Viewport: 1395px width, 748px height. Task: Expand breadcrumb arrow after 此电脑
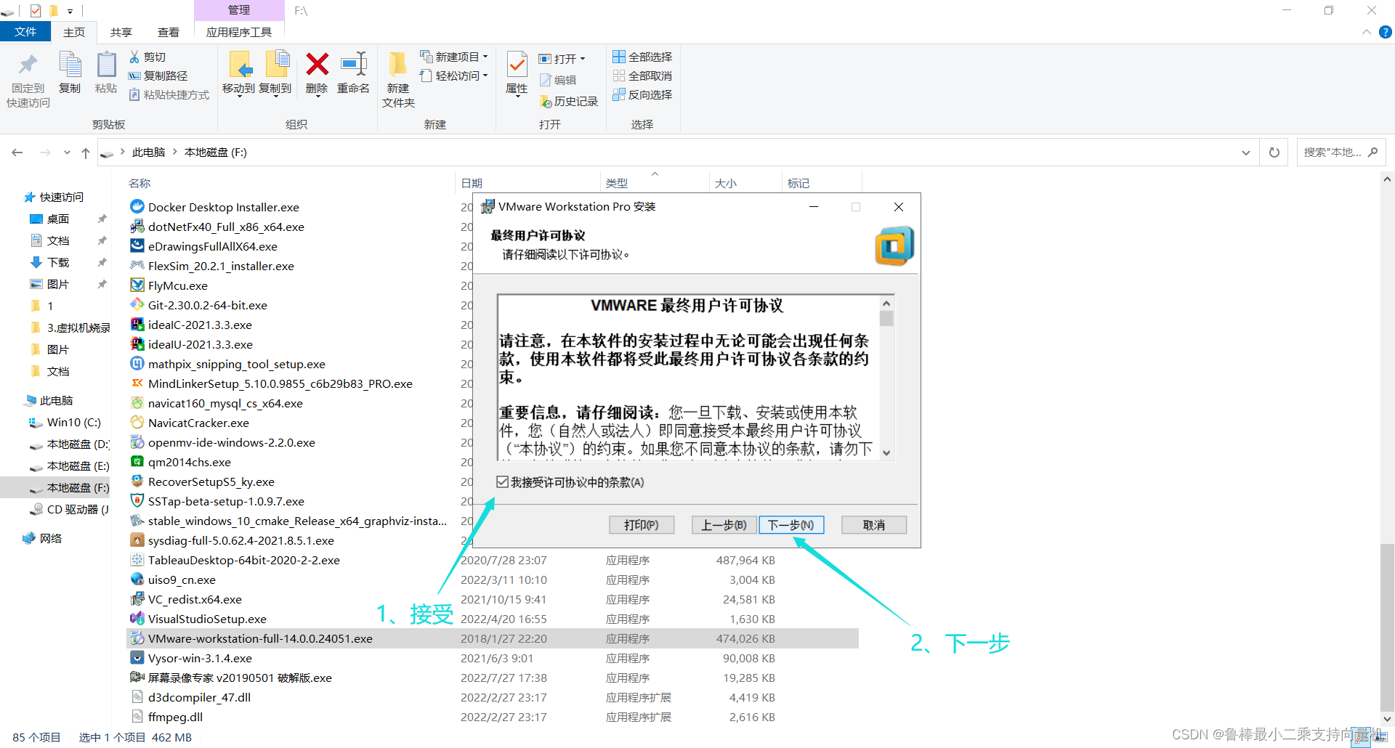[x=175, y=153]
